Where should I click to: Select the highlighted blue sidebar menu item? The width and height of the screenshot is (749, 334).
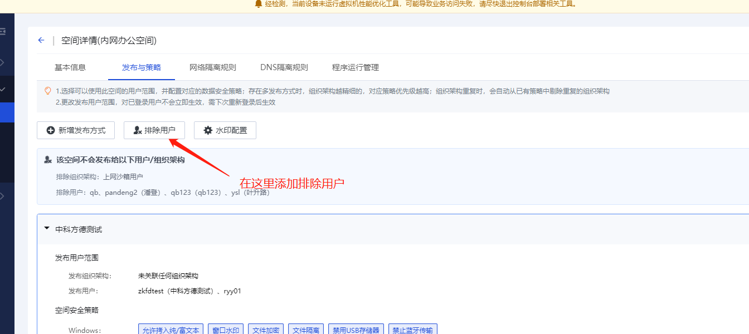click(7, 112)
